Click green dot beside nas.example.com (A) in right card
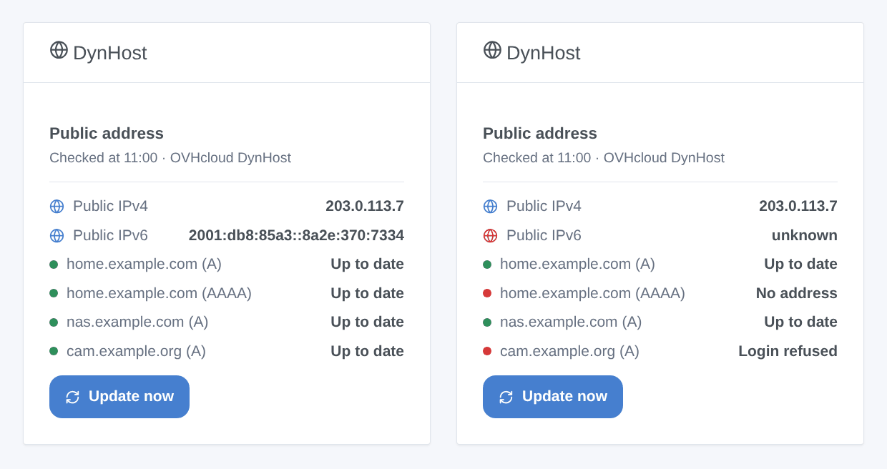Image resolution: width=887 pixels, height=469 pixels. click(487, 322)
